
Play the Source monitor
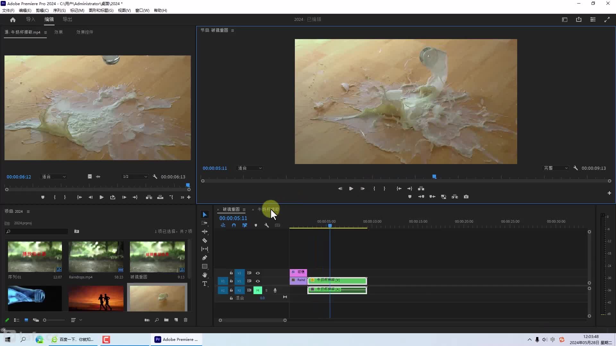101,197
